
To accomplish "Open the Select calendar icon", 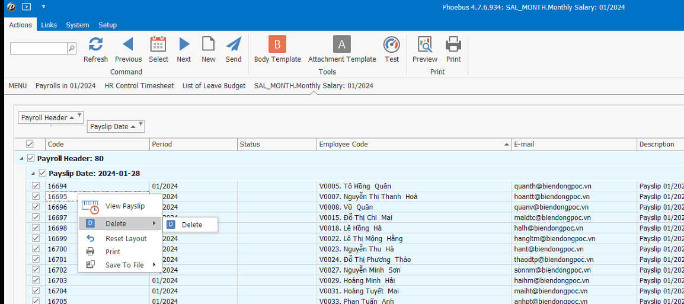I will pos(158,44).
